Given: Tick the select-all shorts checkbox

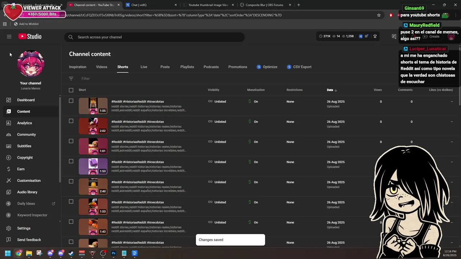Looking at the screenshot, I should (71, 90).
